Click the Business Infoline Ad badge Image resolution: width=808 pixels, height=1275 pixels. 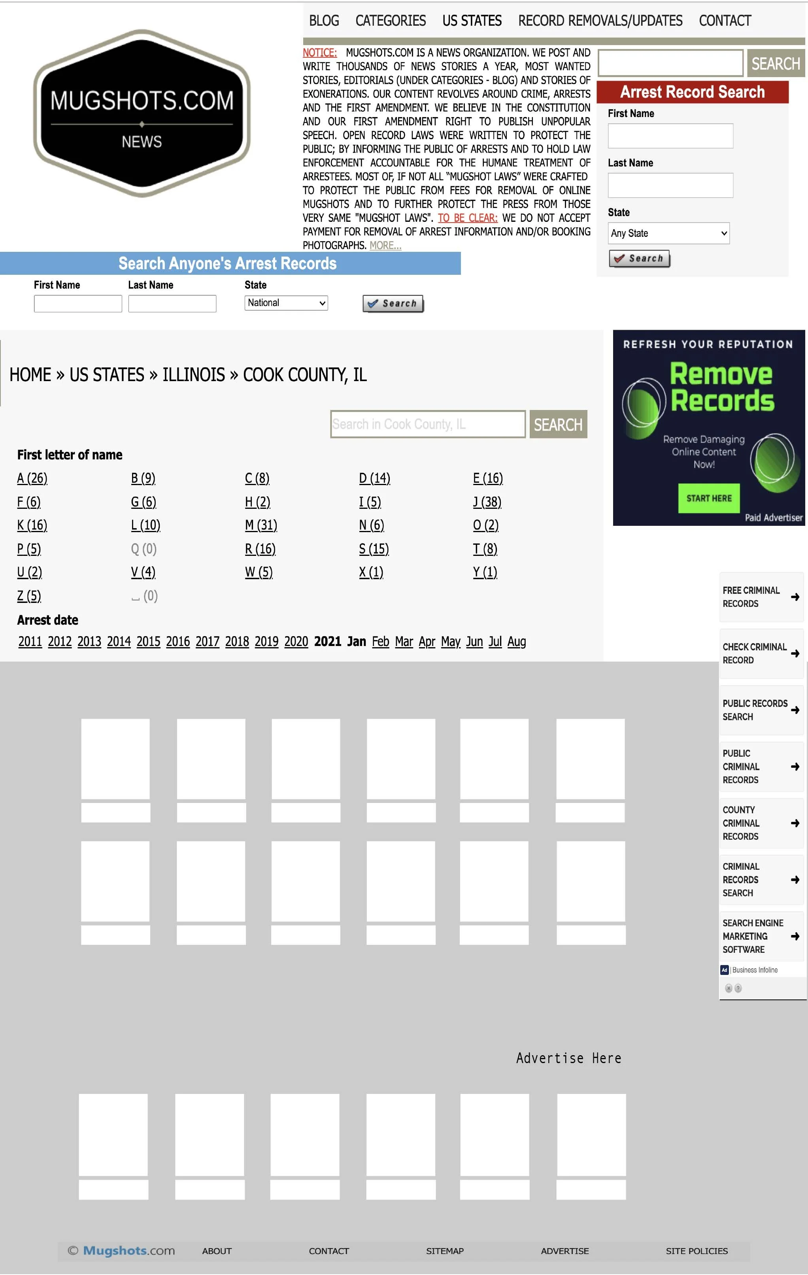coord(724,970)
